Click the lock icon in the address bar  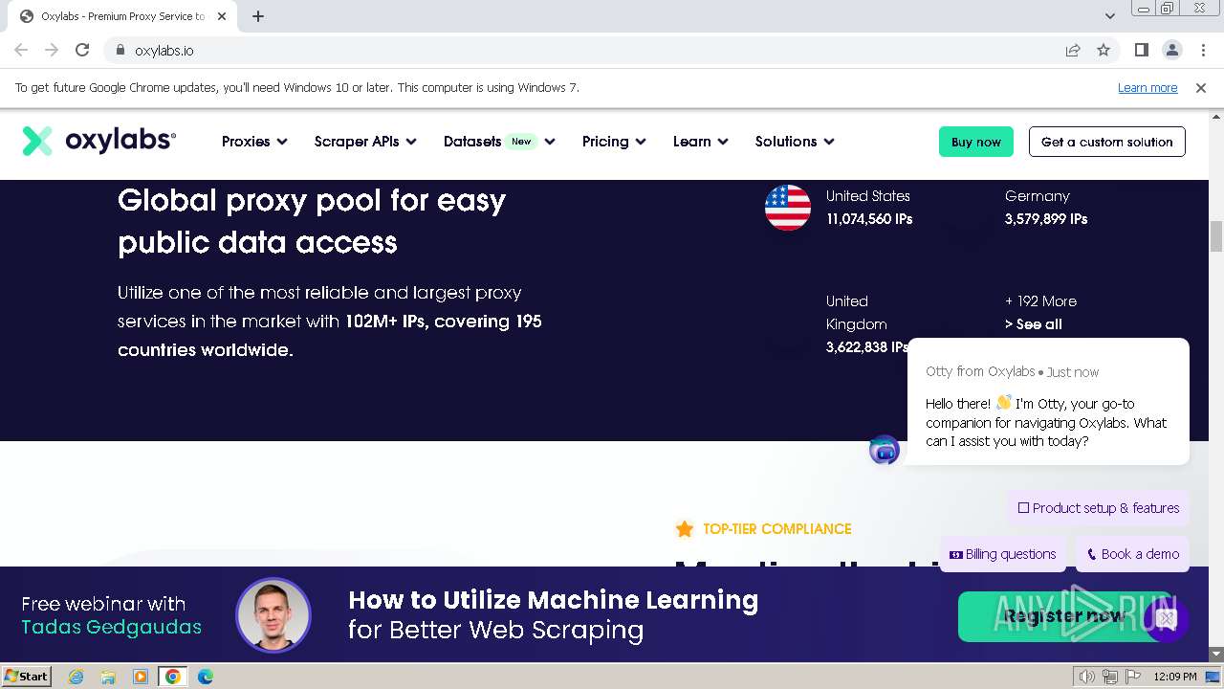tap(120, 50)
